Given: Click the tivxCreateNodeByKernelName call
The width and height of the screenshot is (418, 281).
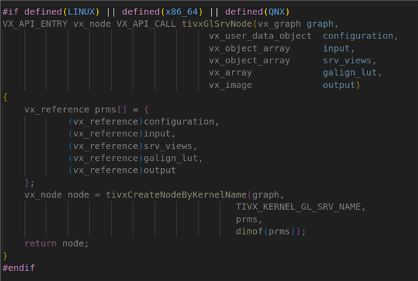Looking at the screenshot, I should [176, 194].
